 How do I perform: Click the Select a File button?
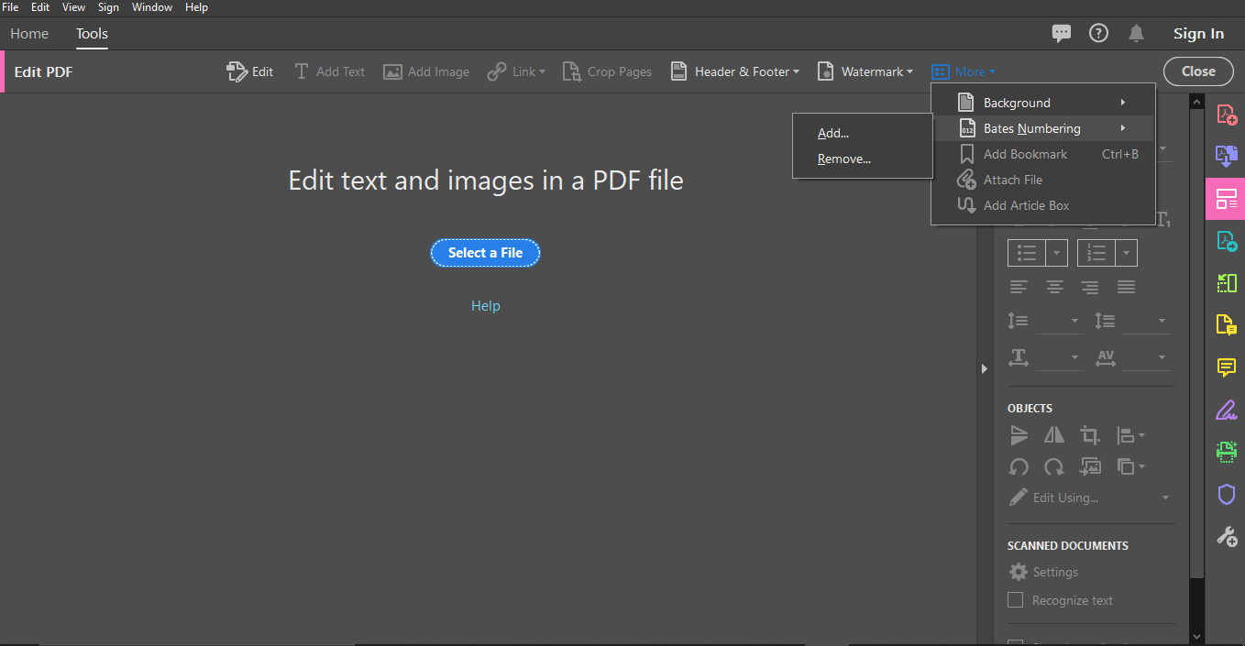pyautogui.click(x=485, y=253)
